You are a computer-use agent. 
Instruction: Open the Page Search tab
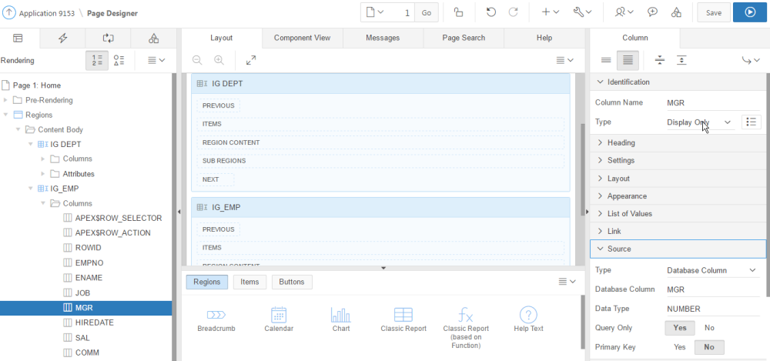click(x=464, y=38)
